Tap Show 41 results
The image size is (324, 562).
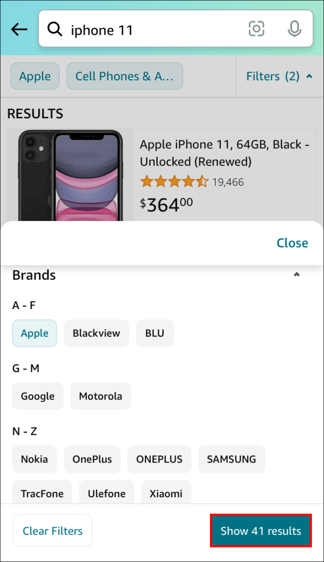coord(261,530)
